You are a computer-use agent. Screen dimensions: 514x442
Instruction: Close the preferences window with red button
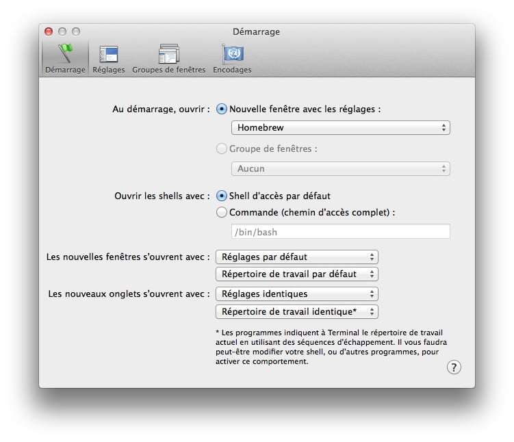pos(49,31)
